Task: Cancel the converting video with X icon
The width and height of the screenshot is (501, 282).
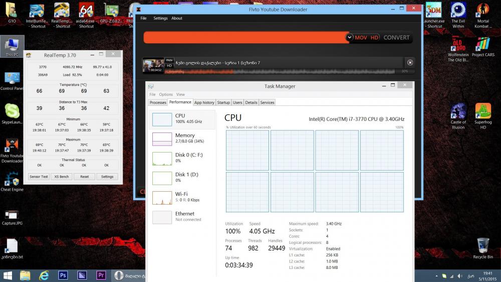Action: pyautogui.click(x=410, y=62)
